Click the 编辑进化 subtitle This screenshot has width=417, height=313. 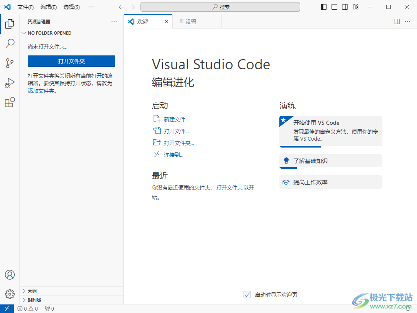click(x=173, y=82)
